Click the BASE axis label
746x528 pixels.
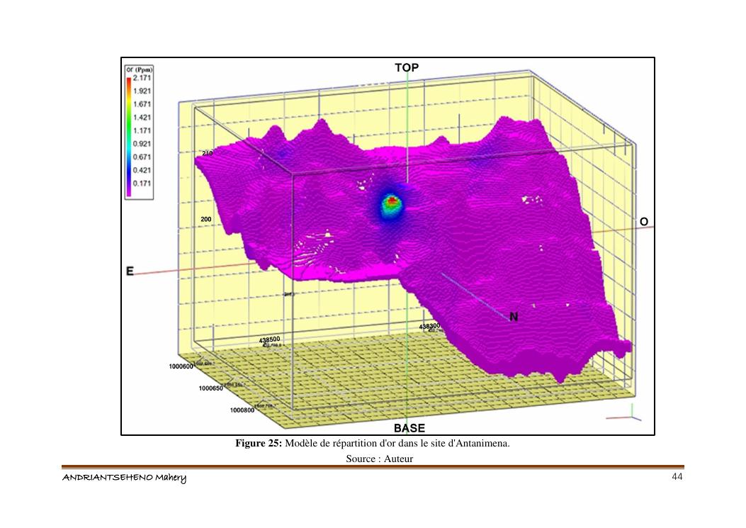pos(409,428)
